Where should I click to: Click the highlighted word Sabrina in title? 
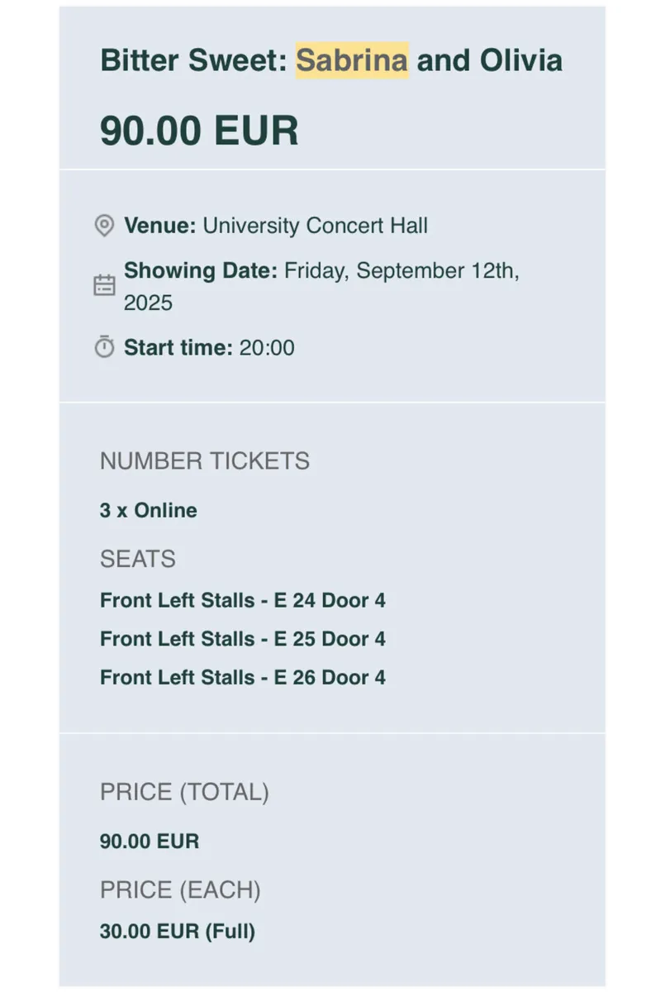(353, 60)
